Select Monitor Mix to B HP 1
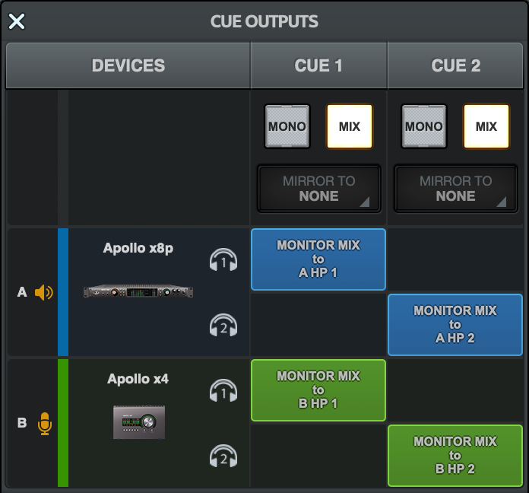529x493 pixels. 318,390
